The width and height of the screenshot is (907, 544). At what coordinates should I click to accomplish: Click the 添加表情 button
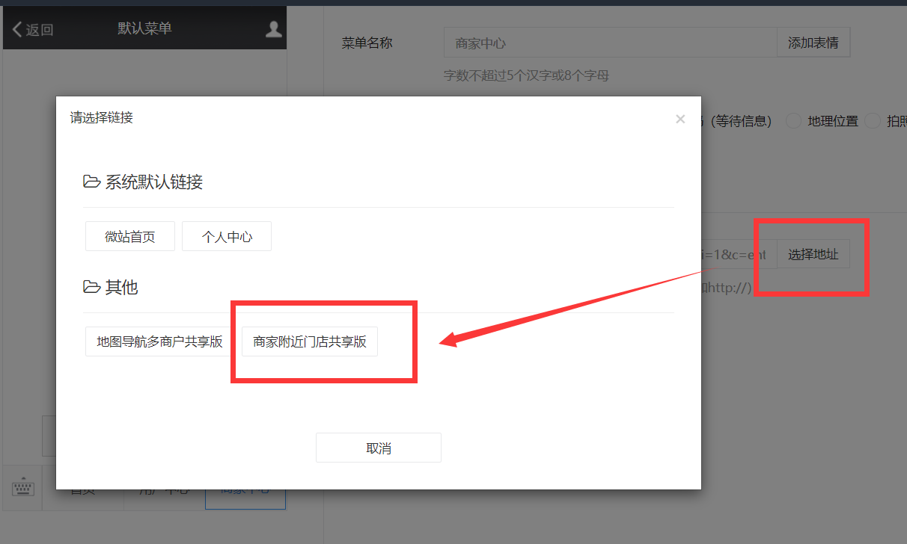813,43
